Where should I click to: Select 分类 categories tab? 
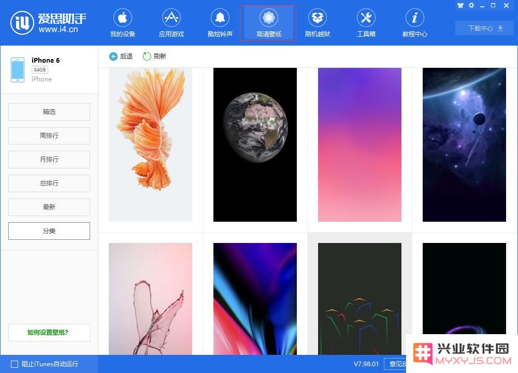pyautogui.click(x=49, y=231)
